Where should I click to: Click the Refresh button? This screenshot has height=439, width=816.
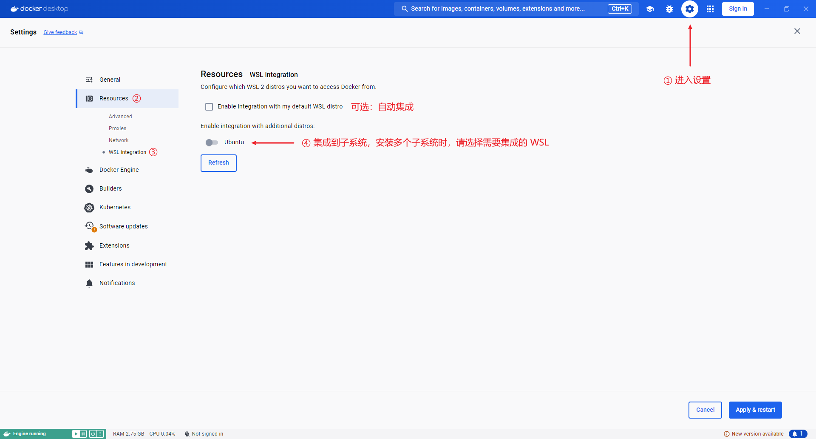(x=218, y=163)
